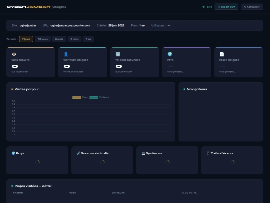
Task: Click the eye icon on Vues Totales card
Action: [x=14, y=54]
